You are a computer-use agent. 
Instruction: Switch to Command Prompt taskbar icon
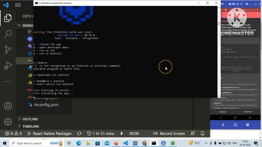154,143
